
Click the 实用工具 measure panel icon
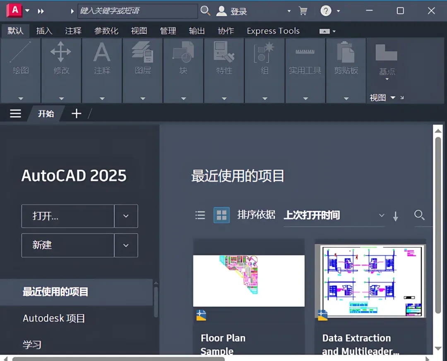pos(305,52)
